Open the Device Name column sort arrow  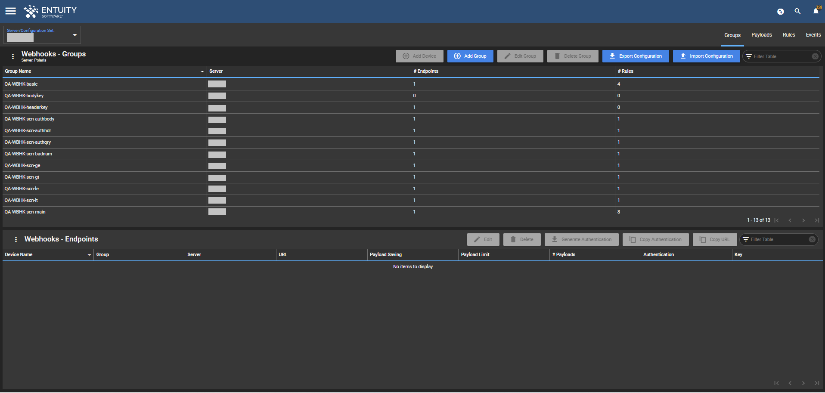[x=89, y=255]
